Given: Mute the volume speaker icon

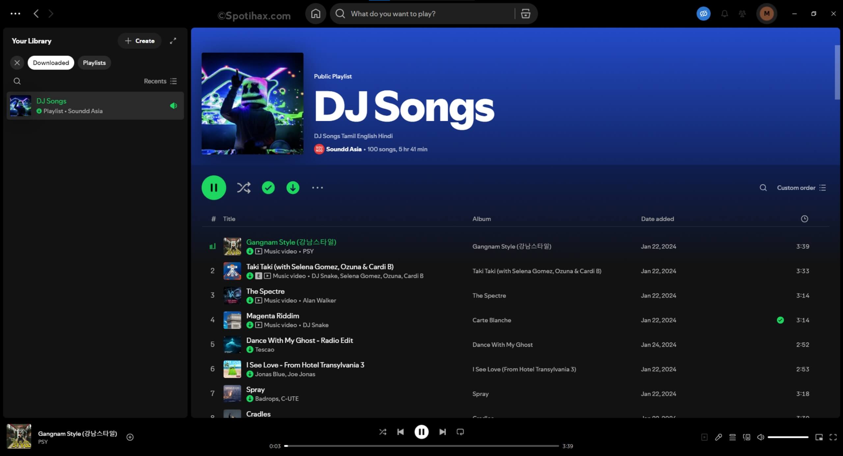Looking at the screenshot, I should 761,437.
